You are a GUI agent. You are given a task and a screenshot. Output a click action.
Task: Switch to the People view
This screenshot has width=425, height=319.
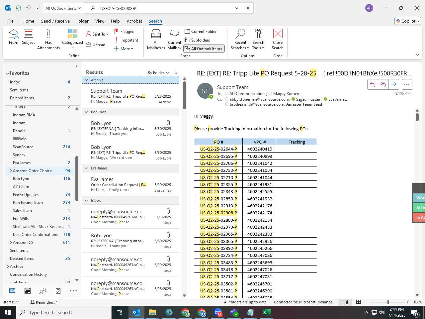point(42,291)
